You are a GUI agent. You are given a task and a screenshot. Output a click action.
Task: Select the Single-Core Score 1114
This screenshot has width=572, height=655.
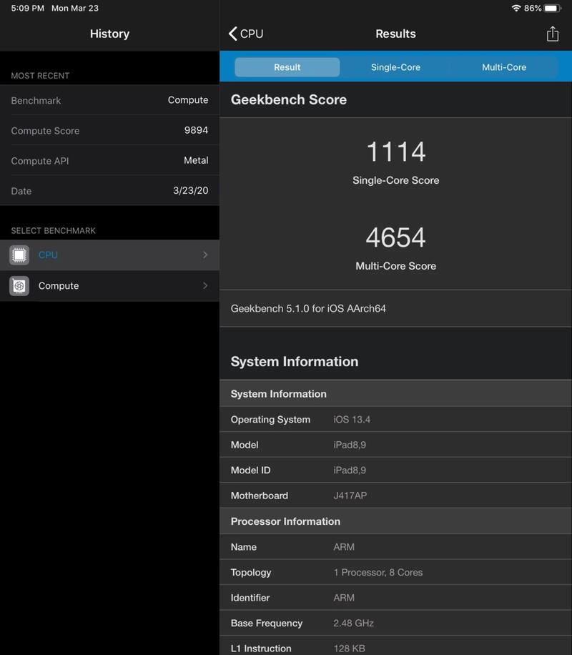click(395, 152)
